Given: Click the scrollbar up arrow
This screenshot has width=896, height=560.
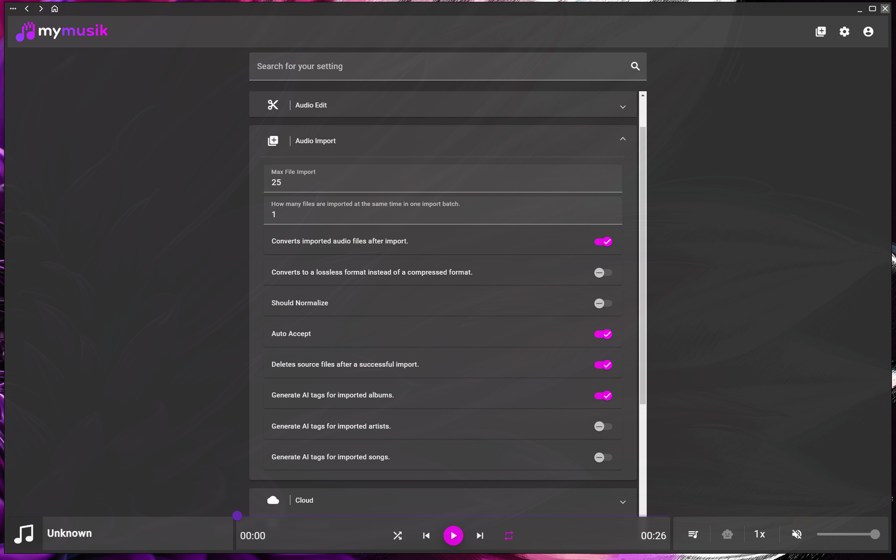Looking at the screenshot, I should coord(643,95).
